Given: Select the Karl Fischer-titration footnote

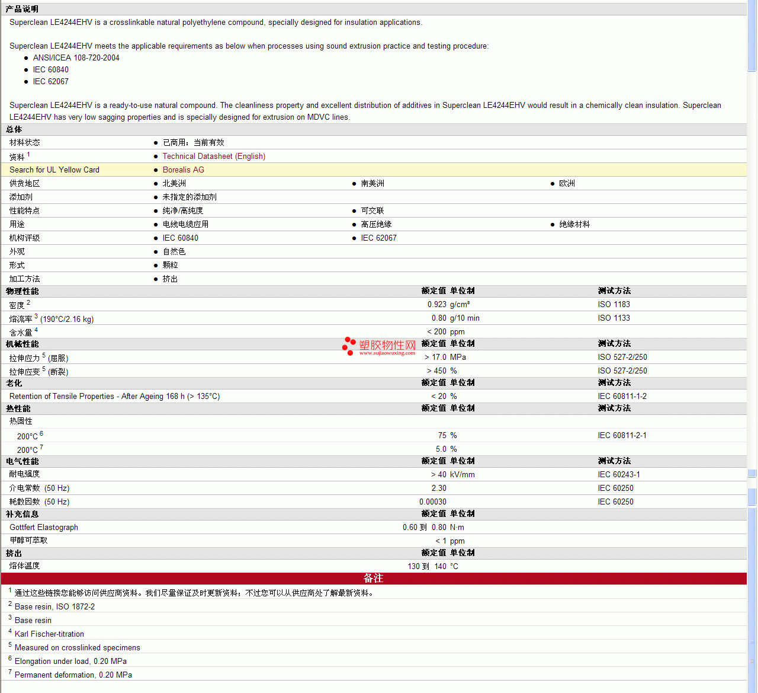Looking at the screenshot, I should (x=49, y=634).
